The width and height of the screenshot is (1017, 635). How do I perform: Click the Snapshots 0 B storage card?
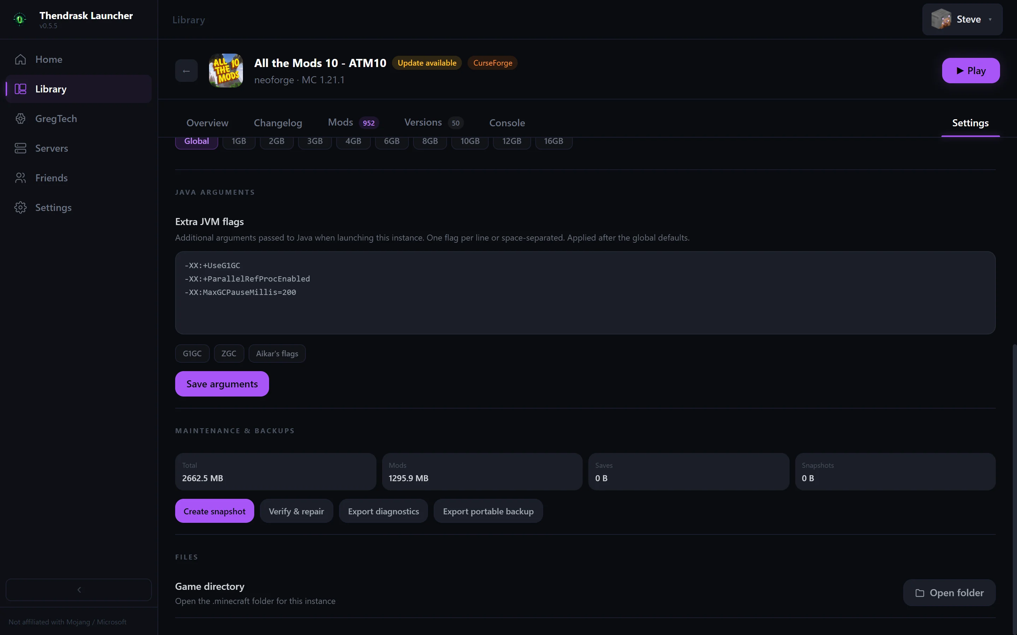(x=895, y=472)
